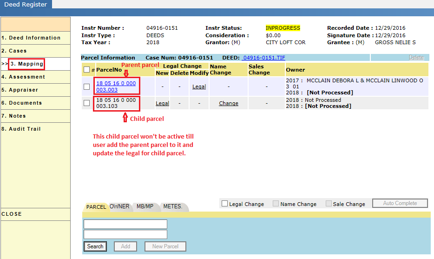This screenshot has height=259, width=434.
Task: Focus the first parcel search input field
Action: point(125,224)
